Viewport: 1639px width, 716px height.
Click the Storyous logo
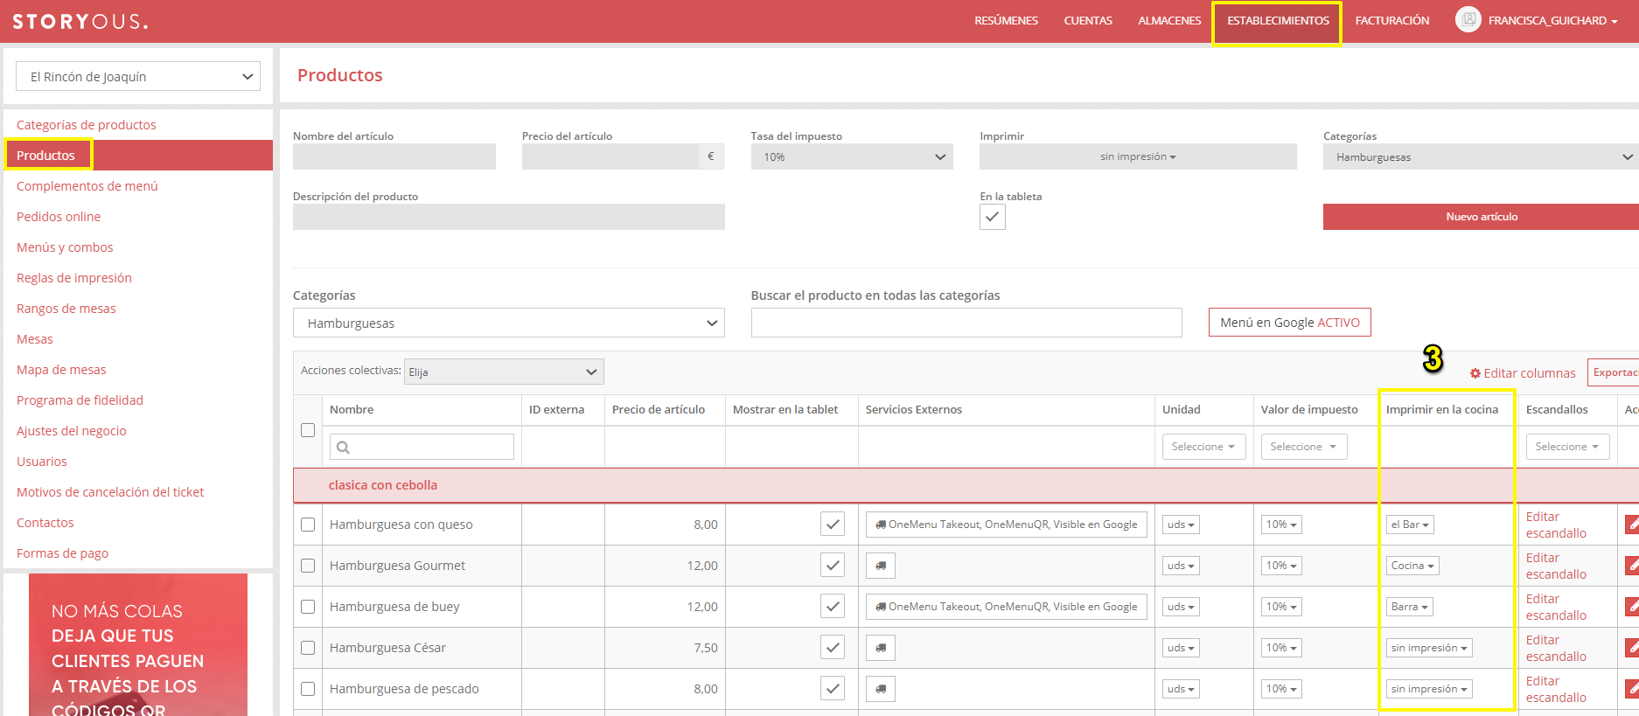pyautogui.click(x=80, y=21)
